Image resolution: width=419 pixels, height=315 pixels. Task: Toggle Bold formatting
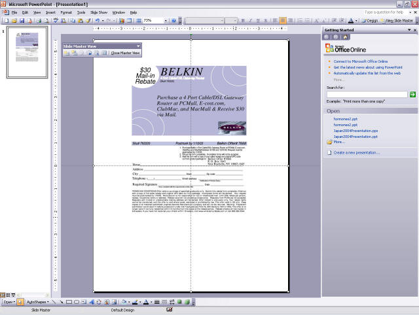[x=243, y=20]
